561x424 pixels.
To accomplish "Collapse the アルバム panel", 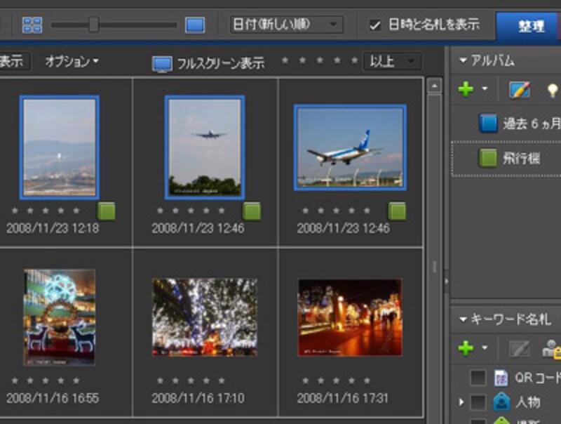I will point(463,62).
